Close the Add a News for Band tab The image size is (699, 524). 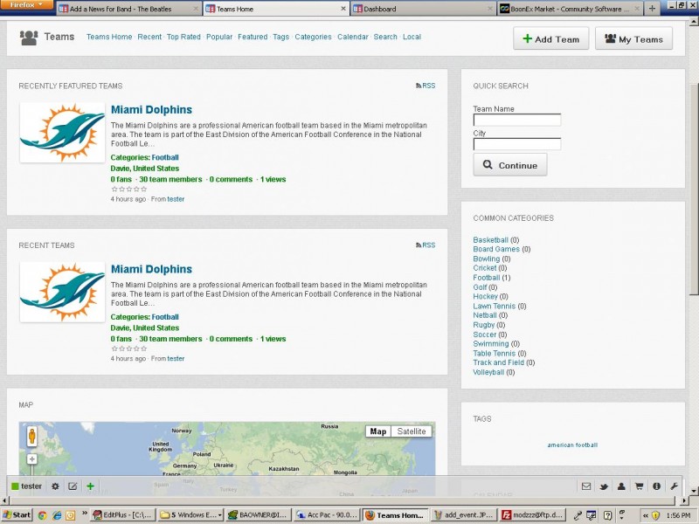tap(195, 9)
